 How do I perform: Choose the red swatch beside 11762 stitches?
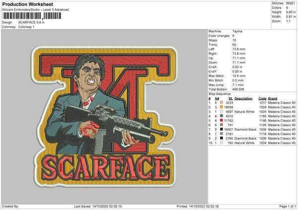click(x=222, y=120)
